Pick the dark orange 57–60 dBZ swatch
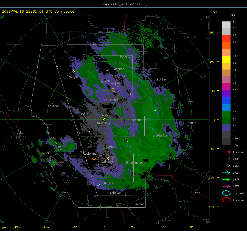This screenshot has width=247, height=231. click(x=226, y=46)
